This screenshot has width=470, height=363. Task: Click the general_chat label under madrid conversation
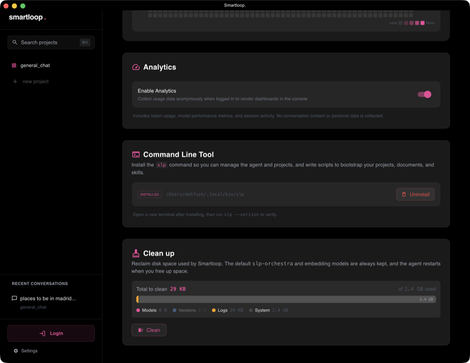pyautogui.click(x=33, y=307)
